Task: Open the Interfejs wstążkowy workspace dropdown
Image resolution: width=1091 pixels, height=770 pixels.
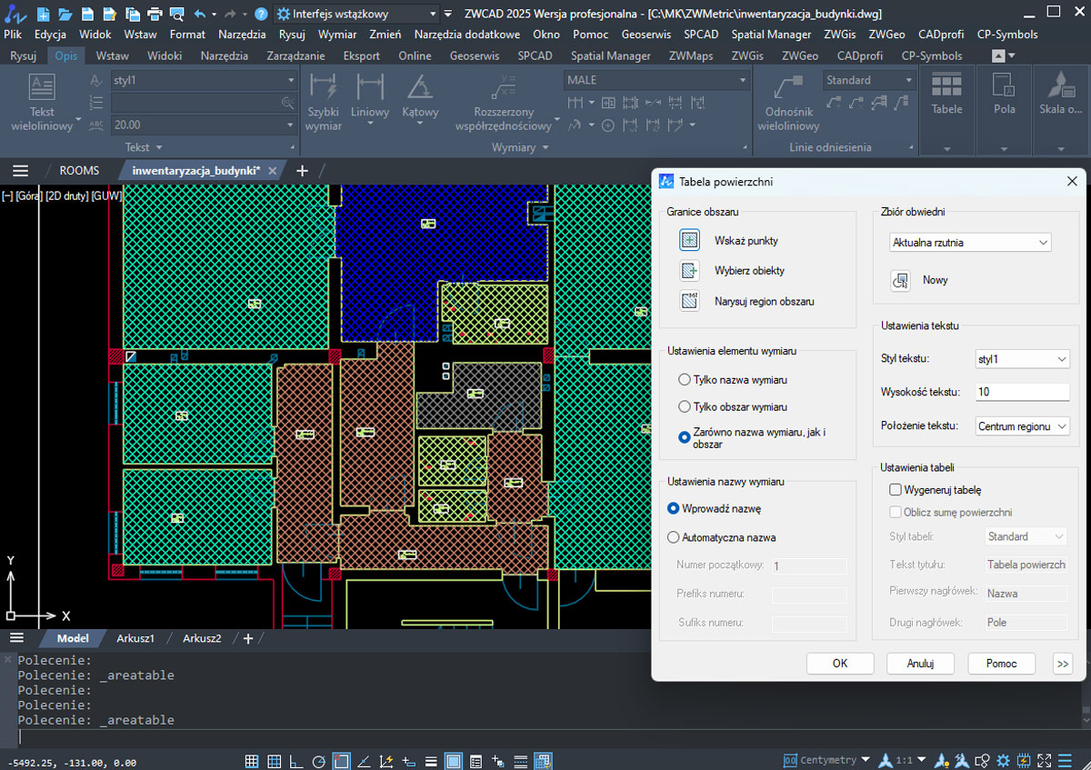Action: point(356,14)
